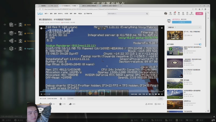Toggle danmaku display switch below player
This screenshot has width=216, height=122.
pyautogui.click(x=61, y=99)
